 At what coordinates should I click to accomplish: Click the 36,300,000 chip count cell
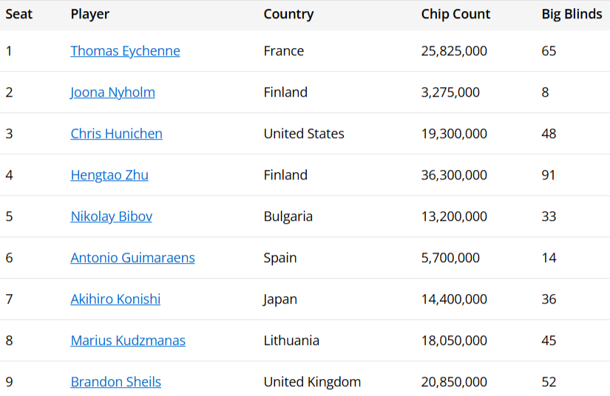pos(454,175)
